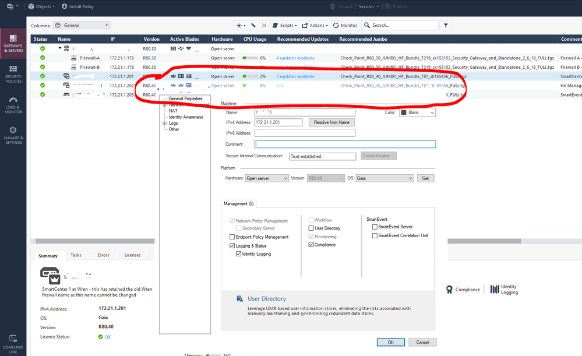
Task: Click the Resolve from Name button
Action: [331, 122]
